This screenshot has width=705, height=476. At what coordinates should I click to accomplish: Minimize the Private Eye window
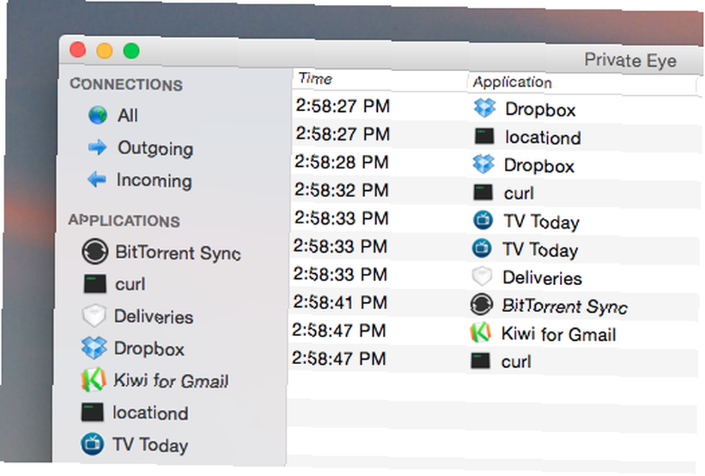click(x=104, y=50)
